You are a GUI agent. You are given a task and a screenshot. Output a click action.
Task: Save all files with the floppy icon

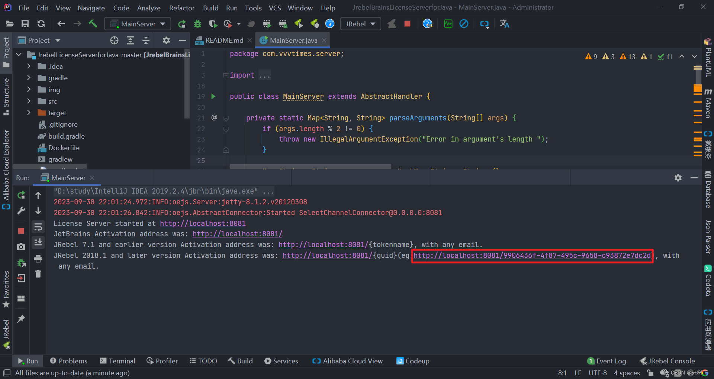25,24
